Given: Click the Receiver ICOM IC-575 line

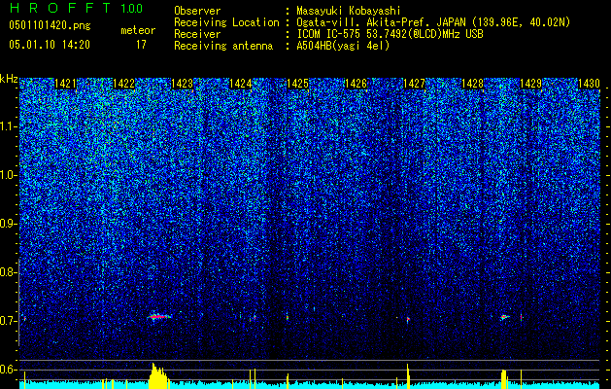Looking at the screenshot, I should 328,34.
